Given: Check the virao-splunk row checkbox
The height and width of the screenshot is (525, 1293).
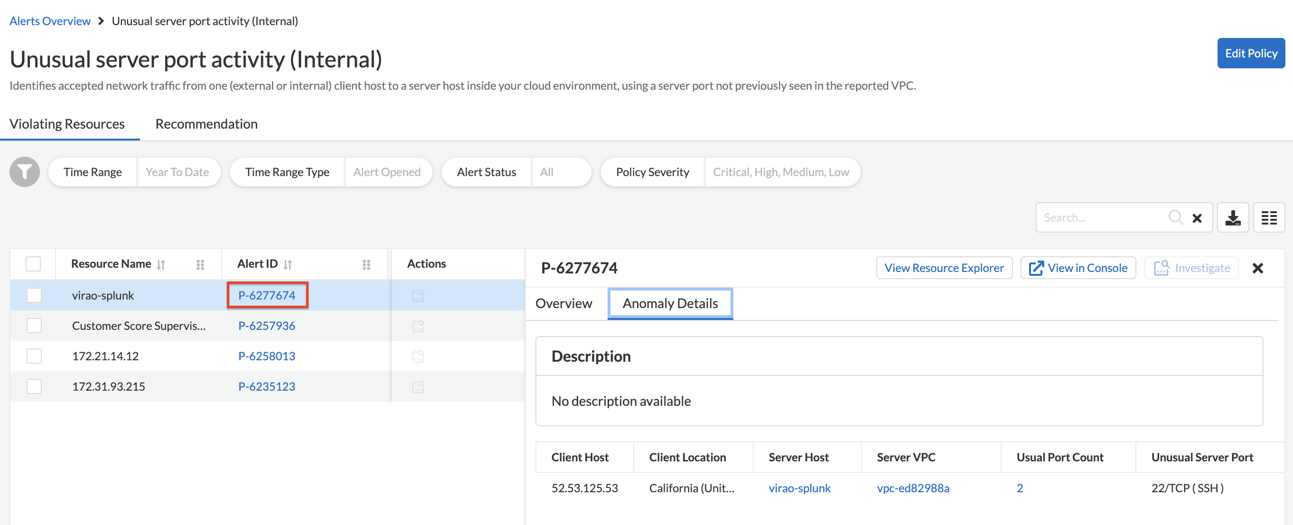Looking at the screenshot, I should (x=34, y=295).
